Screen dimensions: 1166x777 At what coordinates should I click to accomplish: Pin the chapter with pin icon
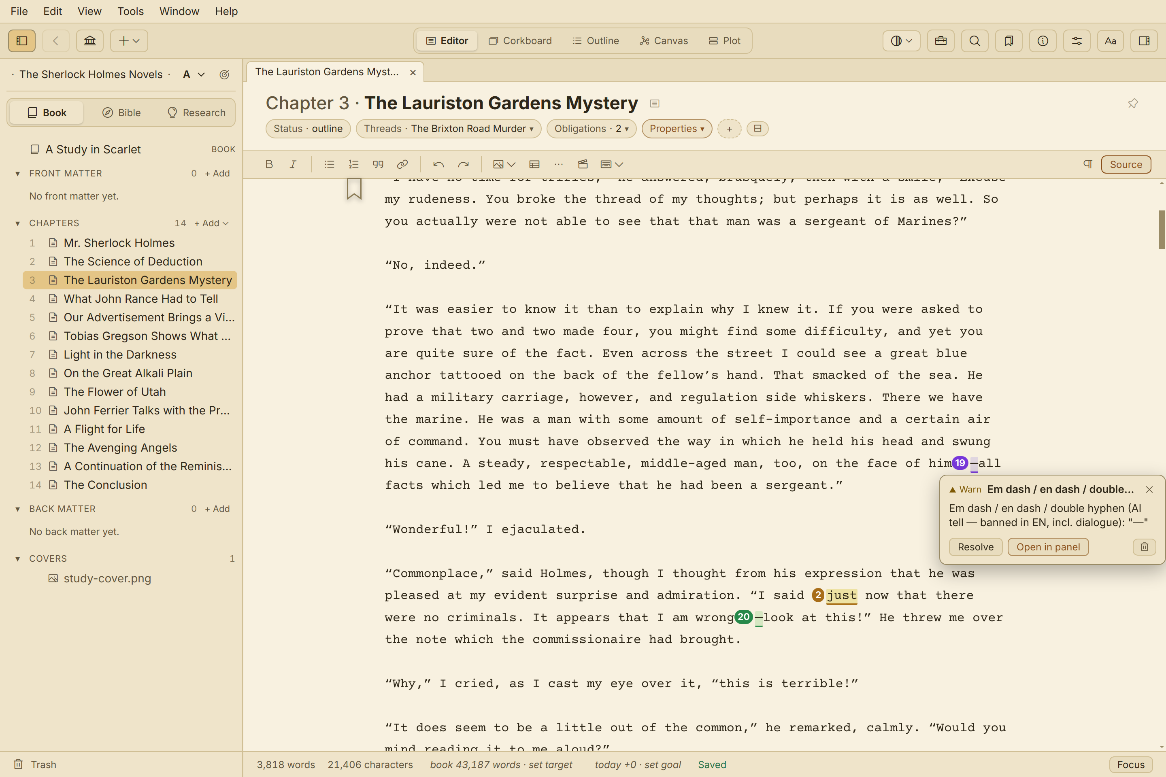coord(1133,104)
